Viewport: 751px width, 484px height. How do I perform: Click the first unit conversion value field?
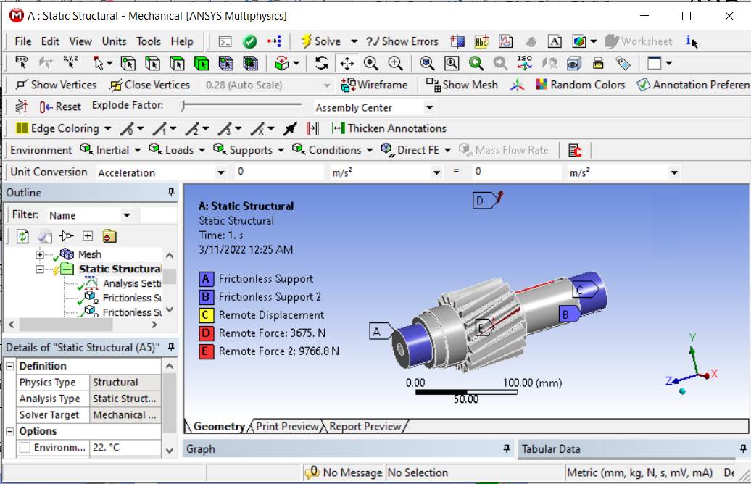[279, 172]
